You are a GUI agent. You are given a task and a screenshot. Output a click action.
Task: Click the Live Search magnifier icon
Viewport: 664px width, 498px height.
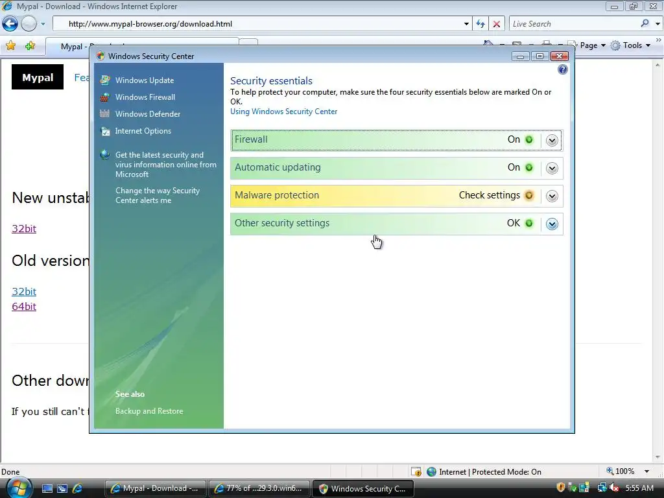(x=645, y=24)
